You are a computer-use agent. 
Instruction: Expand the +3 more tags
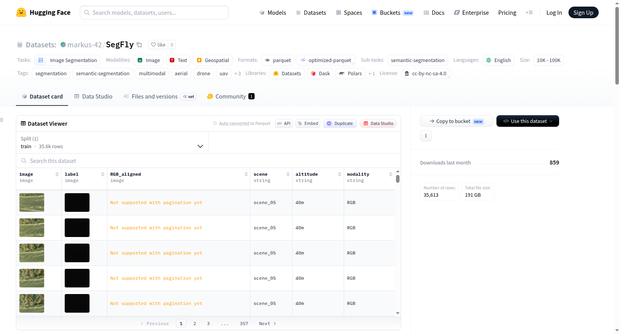click(238, 73)
